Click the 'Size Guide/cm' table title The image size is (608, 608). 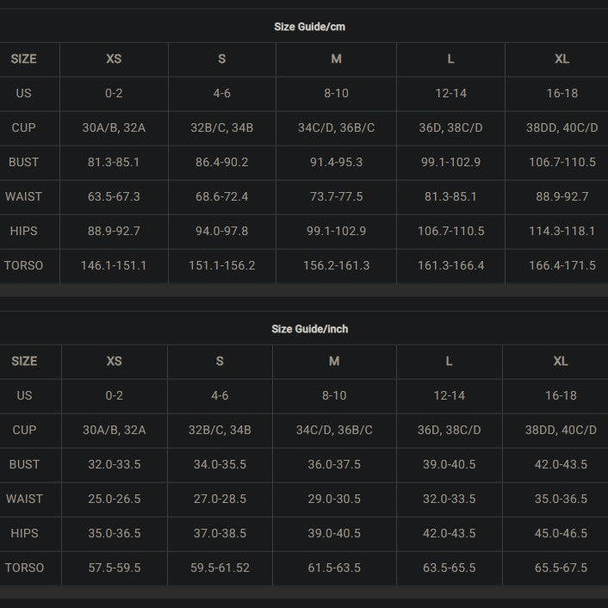coord(309,27)
